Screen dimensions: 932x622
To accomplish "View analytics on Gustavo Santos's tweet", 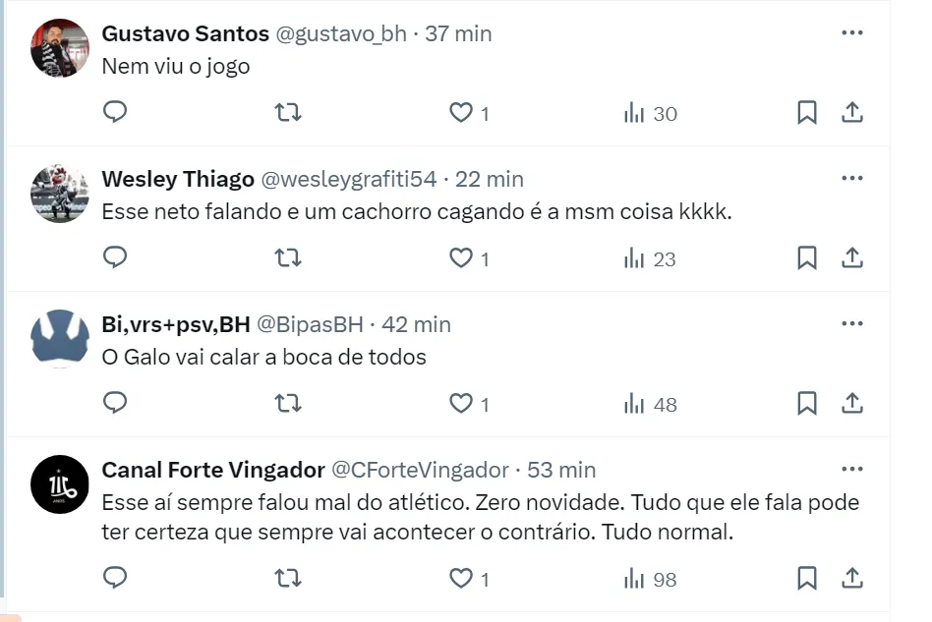I will coord(651,113).
